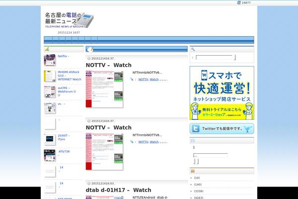298x199 pixels.
Task: Open the auCM1 WebForum sidebar thumbnail
Action: tap(50, 92)
